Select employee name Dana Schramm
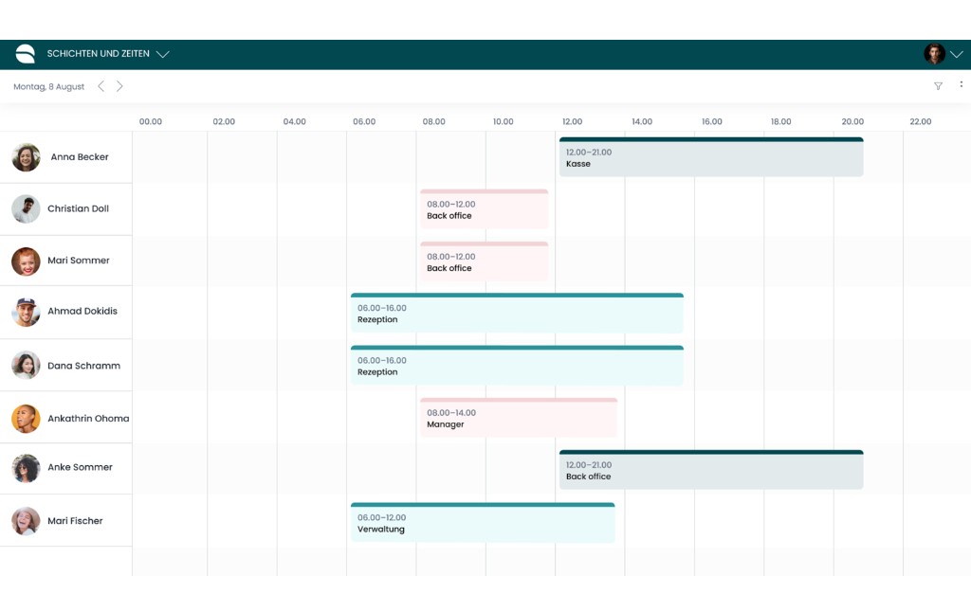Viewport: 971px width, 612px height. 83,366
